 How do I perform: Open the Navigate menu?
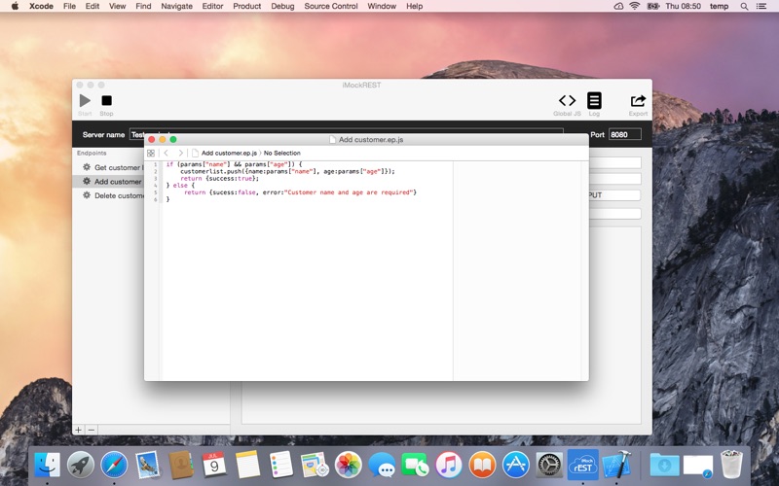click(x=177, y=6)
